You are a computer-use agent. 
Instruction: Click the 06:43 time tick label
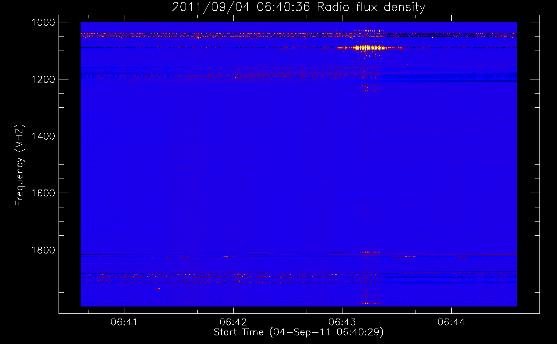[342, 322]
